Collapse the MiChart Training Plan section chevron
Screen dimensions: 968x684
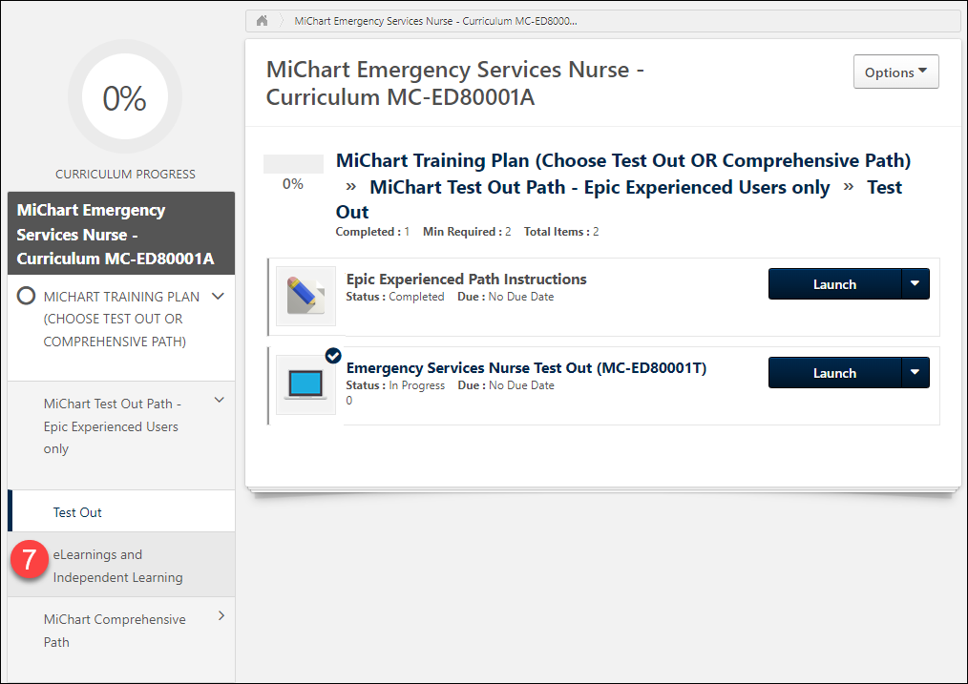point(219,297)
